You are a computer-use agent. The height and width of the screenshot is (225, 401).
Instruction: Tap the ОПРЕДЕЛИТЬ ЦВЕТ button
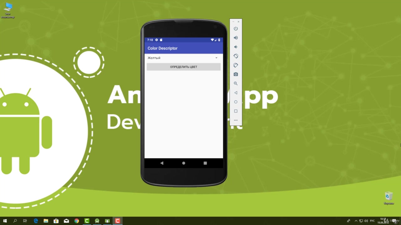pyautogui.click(x=184, y=67)
